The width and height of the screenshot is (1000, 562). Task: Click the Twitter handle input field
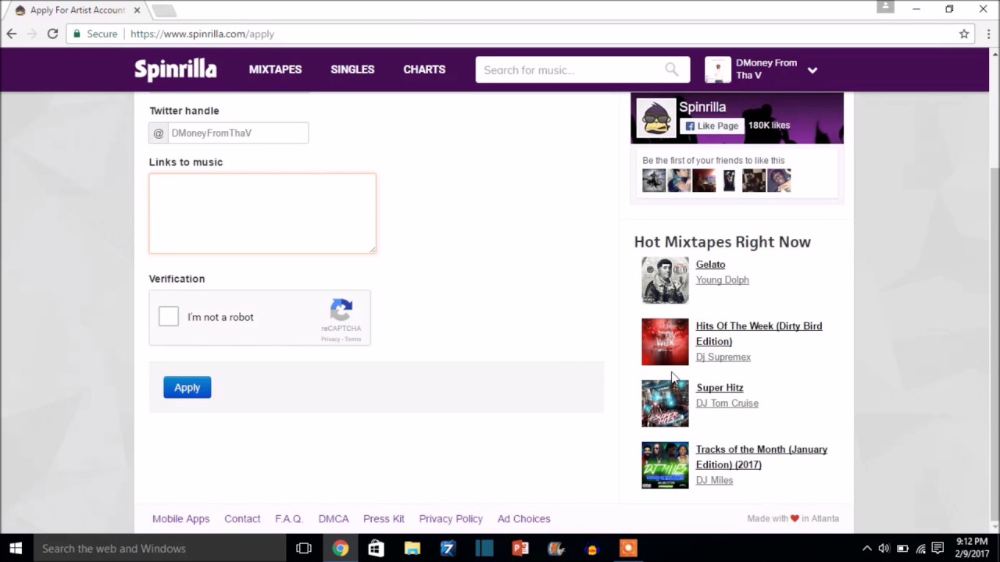point(238,133)
